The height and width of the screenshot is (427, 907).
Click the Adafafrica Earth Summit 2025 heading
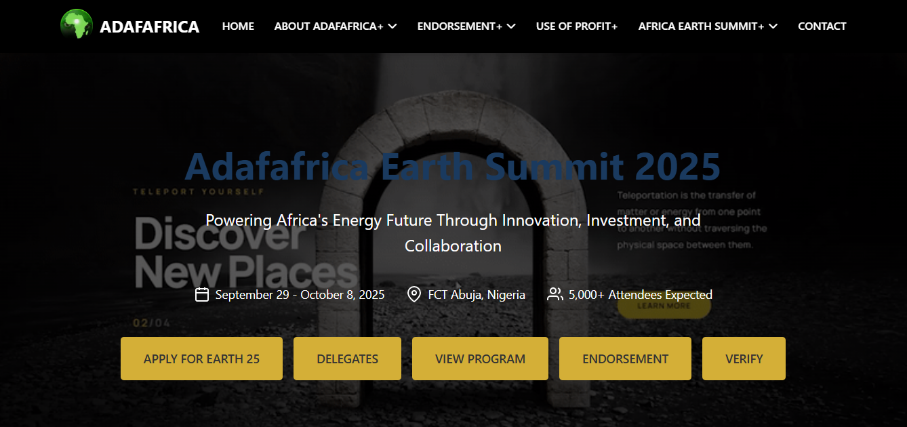453,165
